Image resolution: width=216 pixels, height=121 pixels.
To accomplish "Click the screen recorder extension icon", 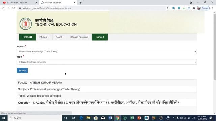I will [189, 8].
